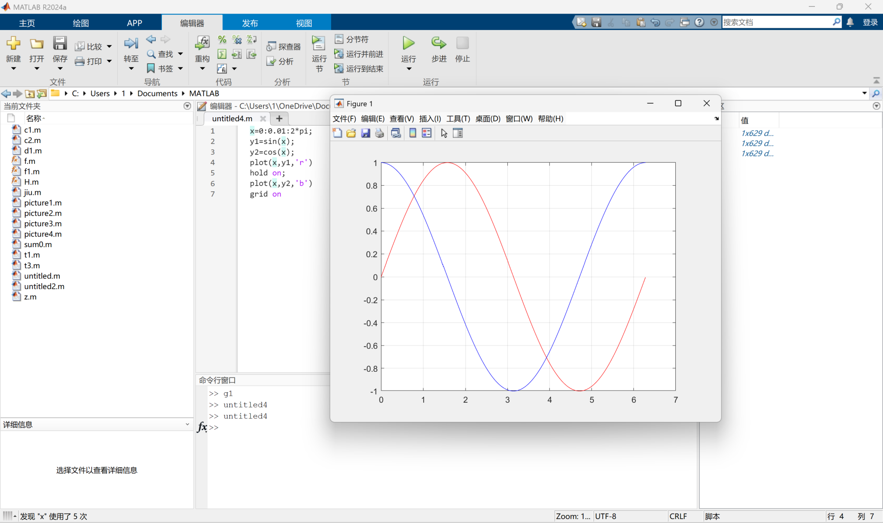Collapse the Details (详细信息) panel chevron

pos(187,425)
